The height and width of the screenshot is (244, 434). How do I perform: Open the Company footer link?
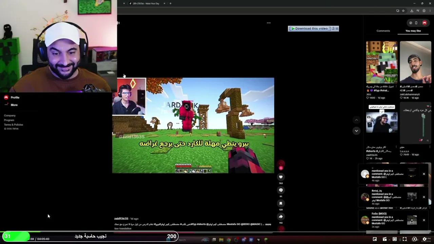pos(10,116)
